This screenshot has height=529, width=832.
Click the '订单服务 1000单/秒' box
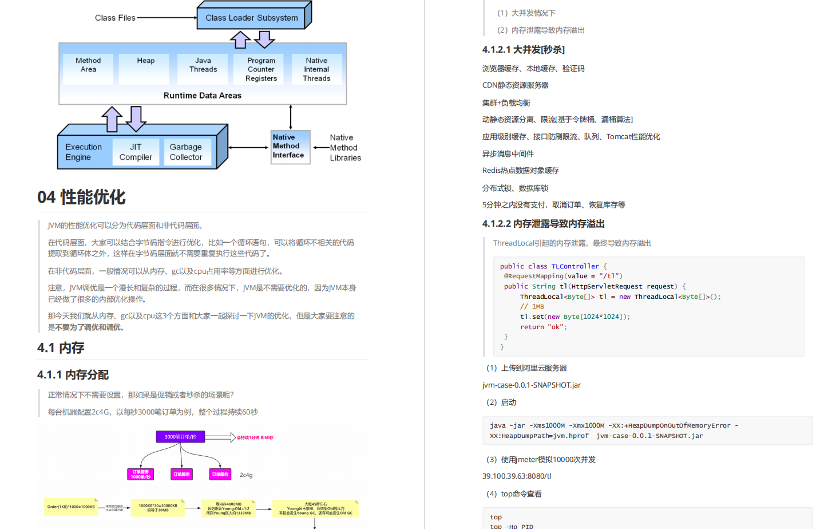point(140,474)
